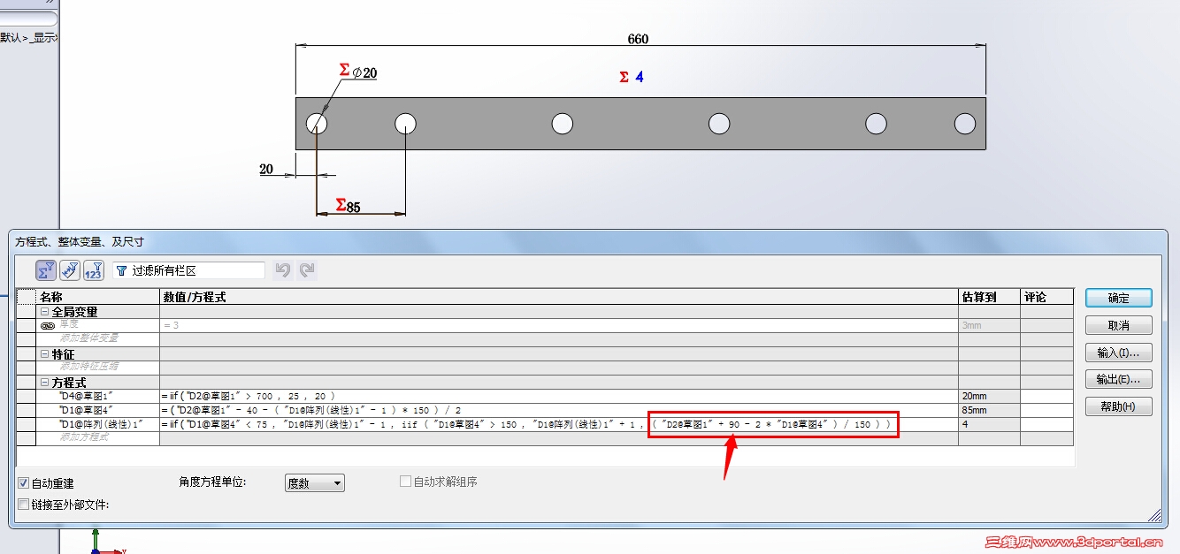Click the Undo arrow in the equations dialog
The width and height of the screenshot is (1180, 554).
(282, 270)
